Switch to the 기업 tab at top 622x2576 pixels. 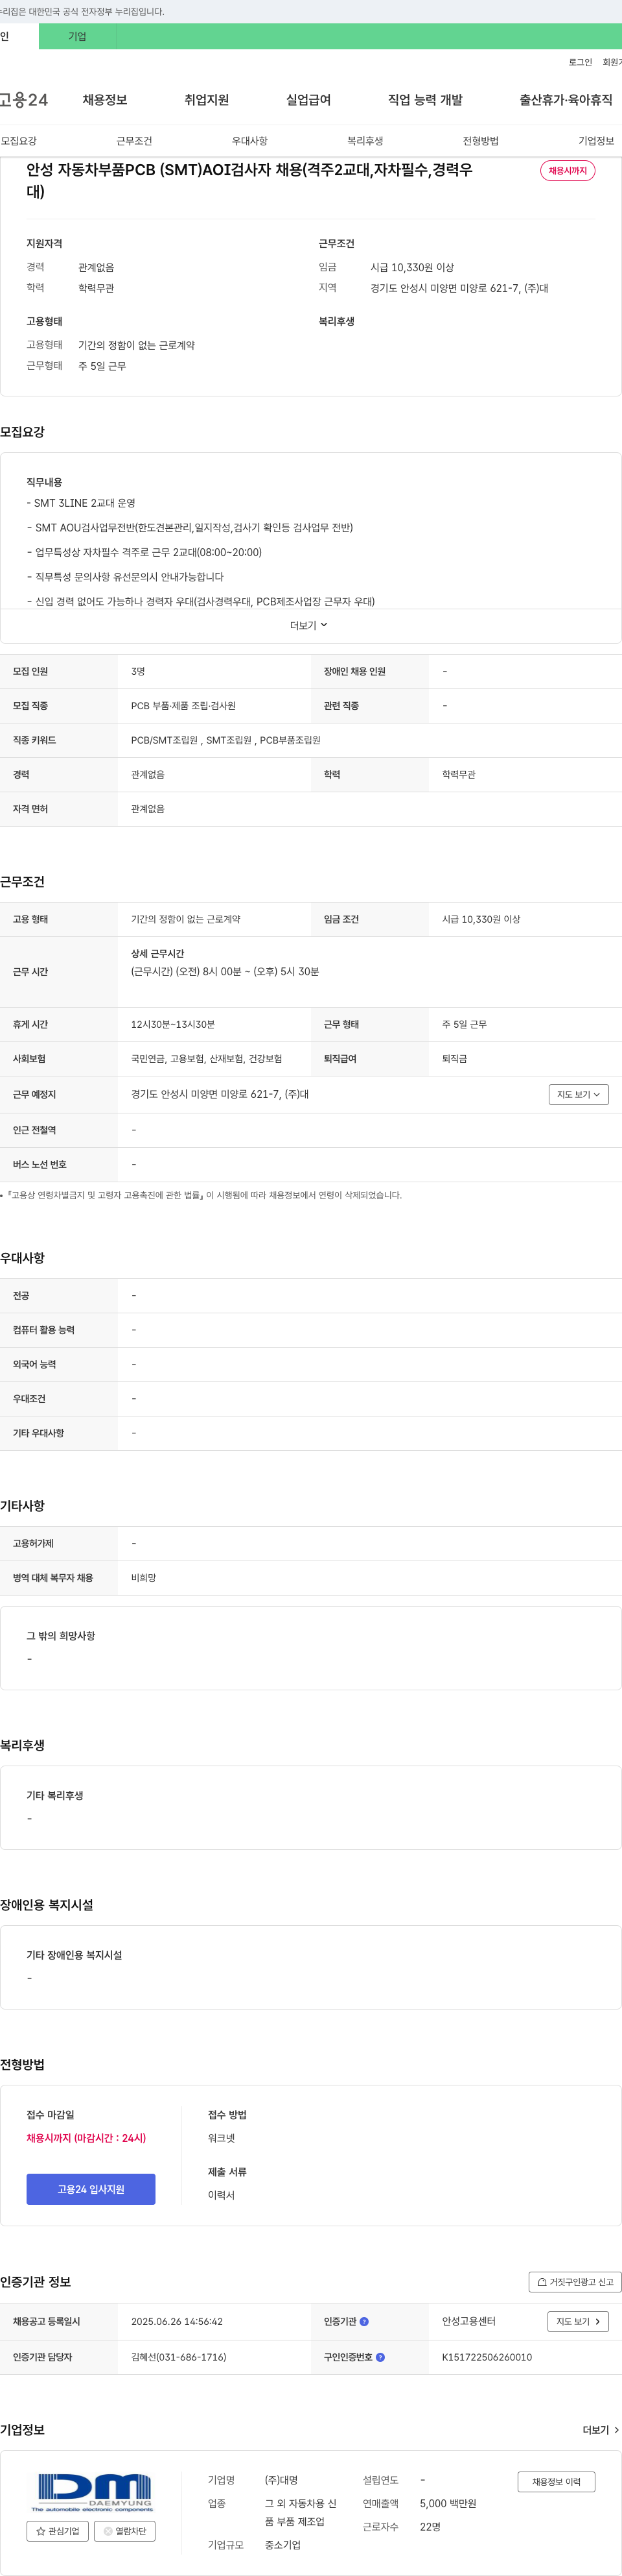coord(77,36)
